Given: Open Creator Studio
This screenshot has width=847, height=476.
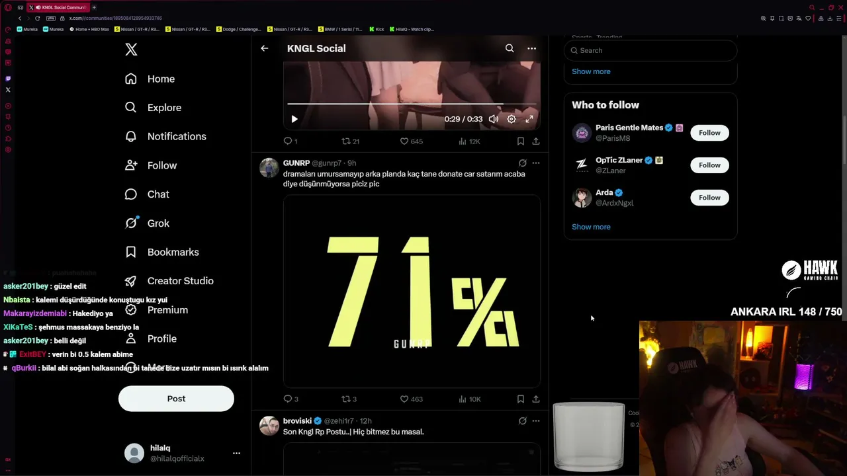Looking at the screenshot, I should point(169,281).
